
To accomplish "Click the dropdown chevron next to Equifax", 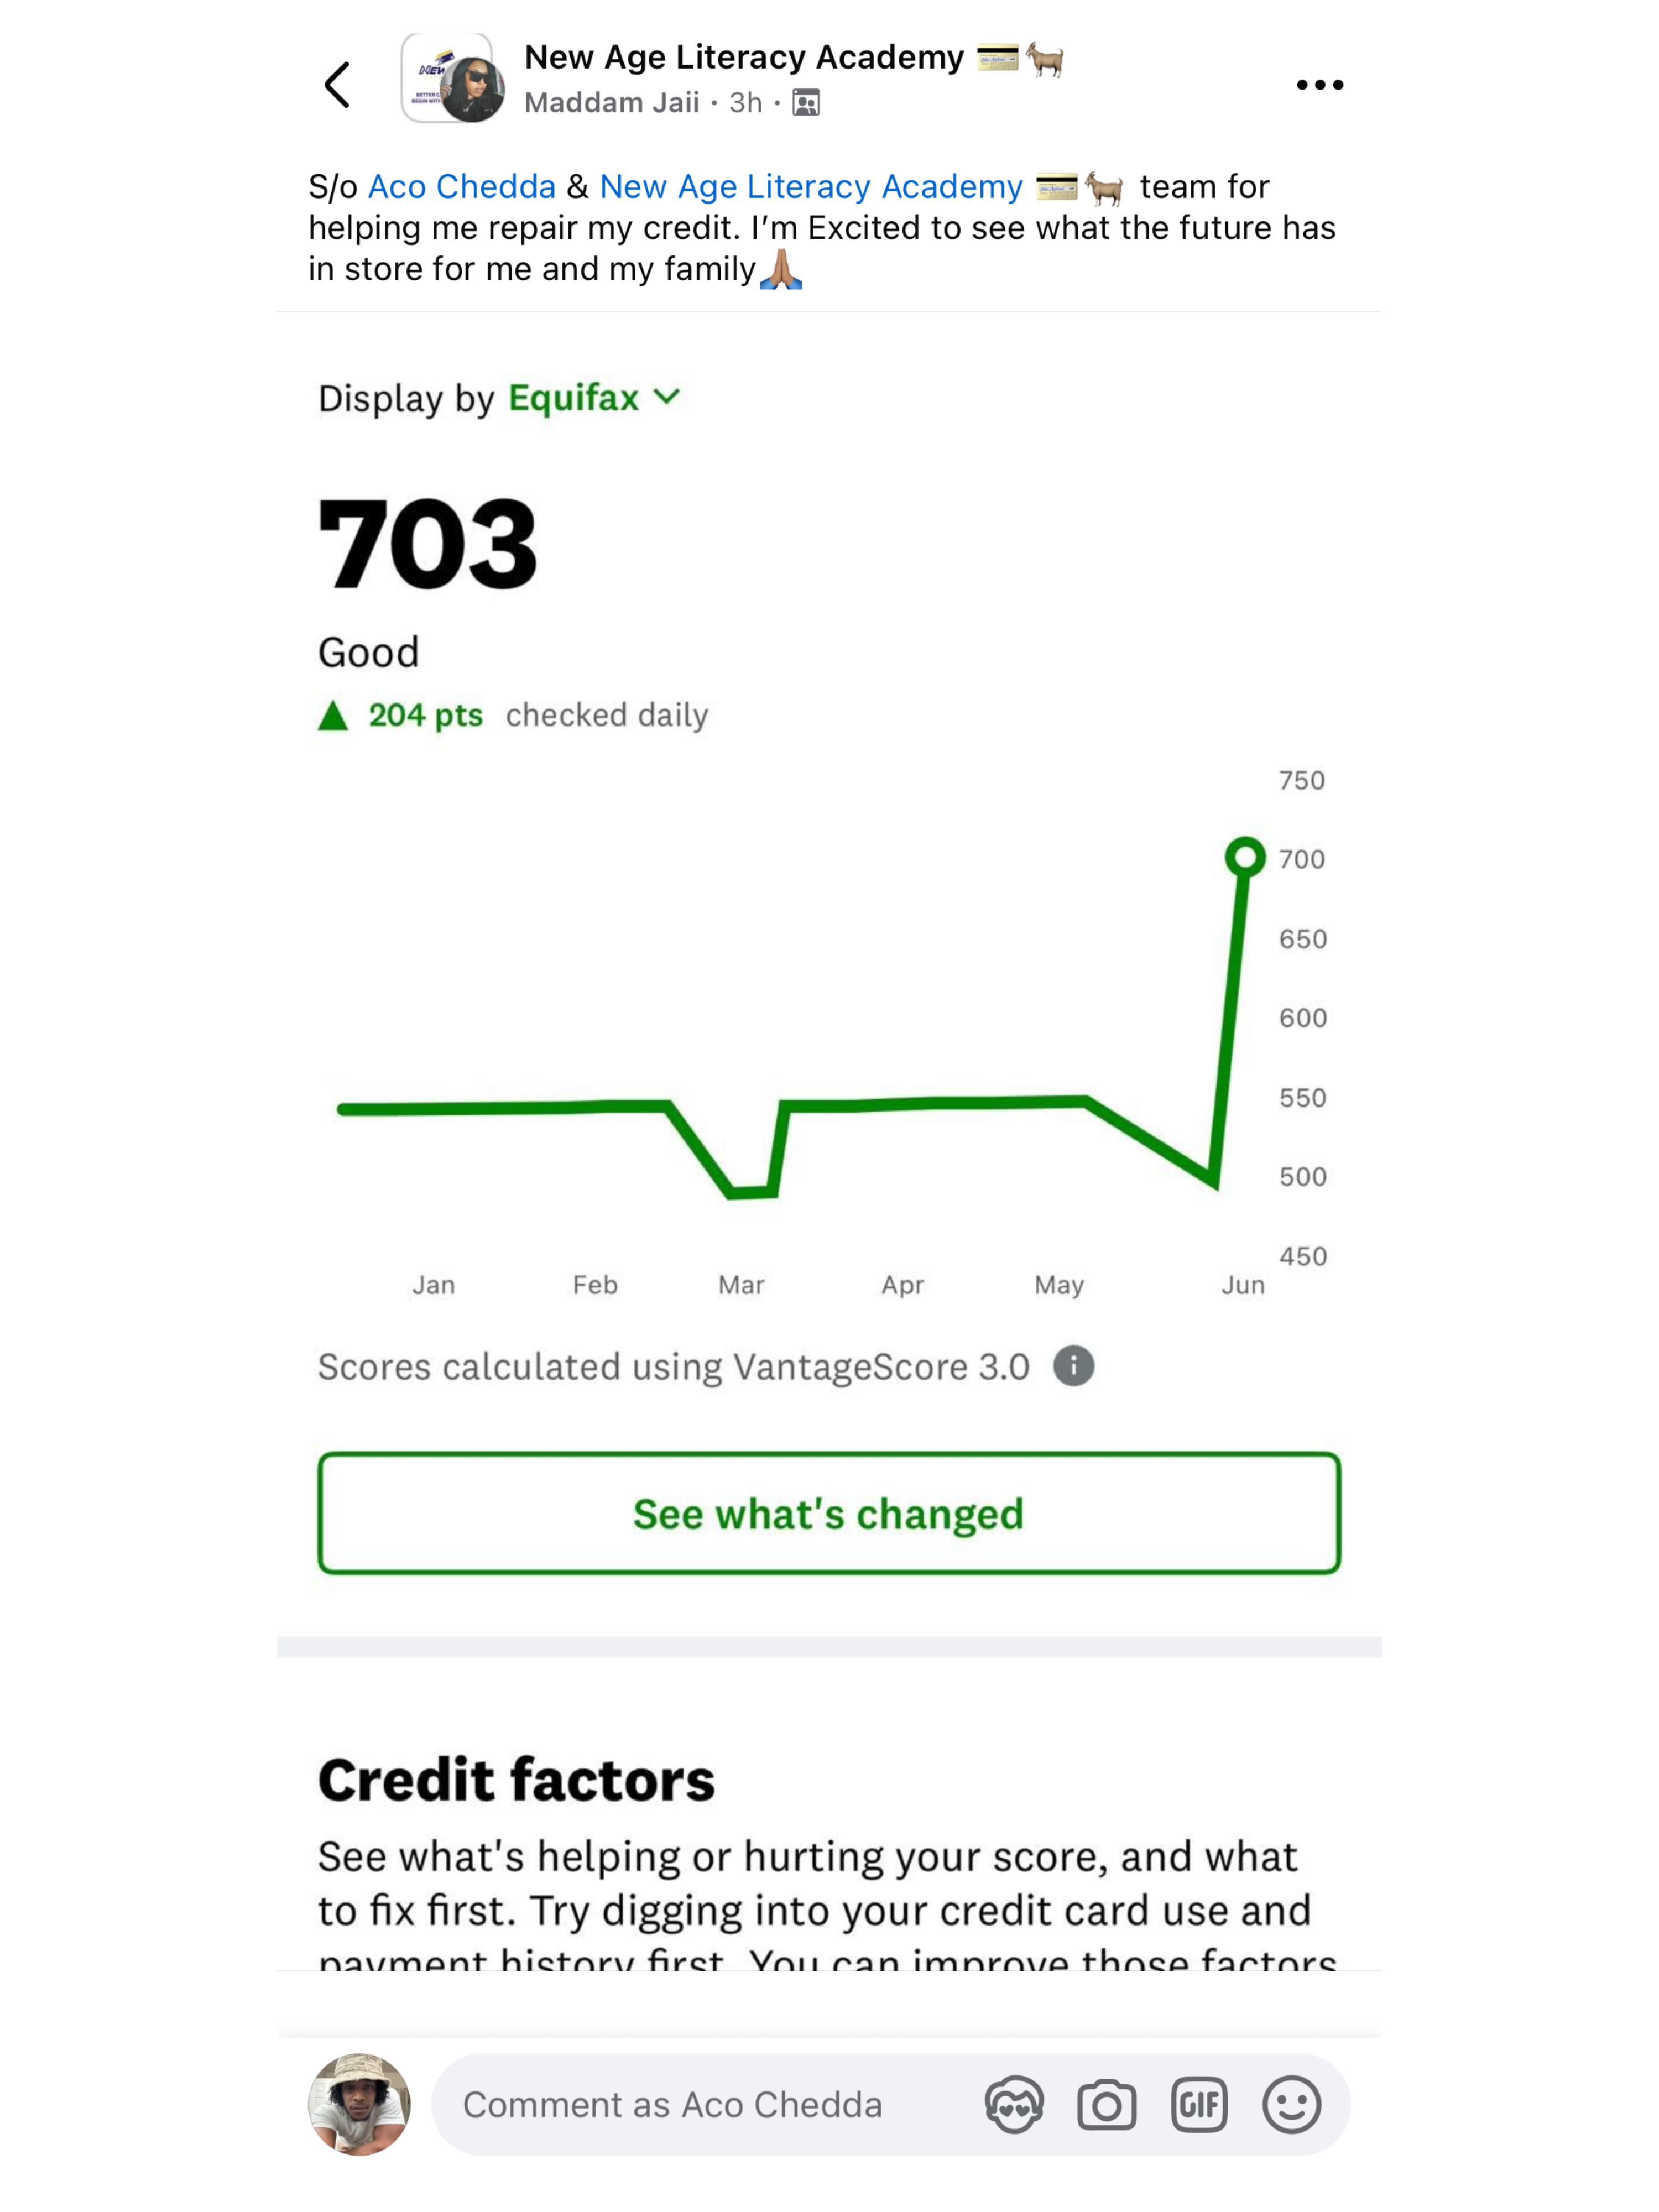I will (x=667, y=397).
